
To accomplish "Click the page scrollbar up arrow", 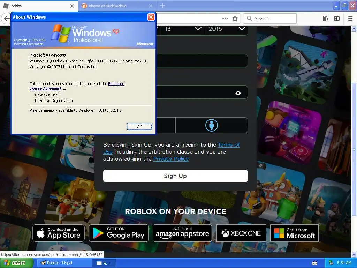I will (354, 29).
